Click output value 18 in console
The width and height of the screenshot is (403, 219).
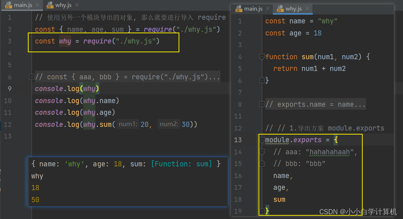tap(35, 188)
